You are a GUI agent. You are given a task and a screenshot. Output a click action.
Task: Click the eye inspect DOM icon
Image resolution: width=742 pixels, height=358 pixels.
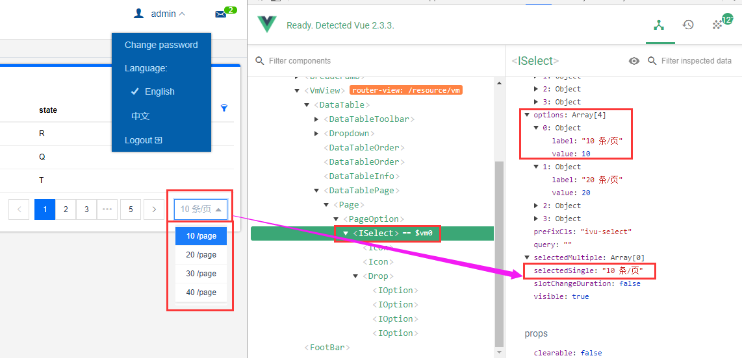634,61
